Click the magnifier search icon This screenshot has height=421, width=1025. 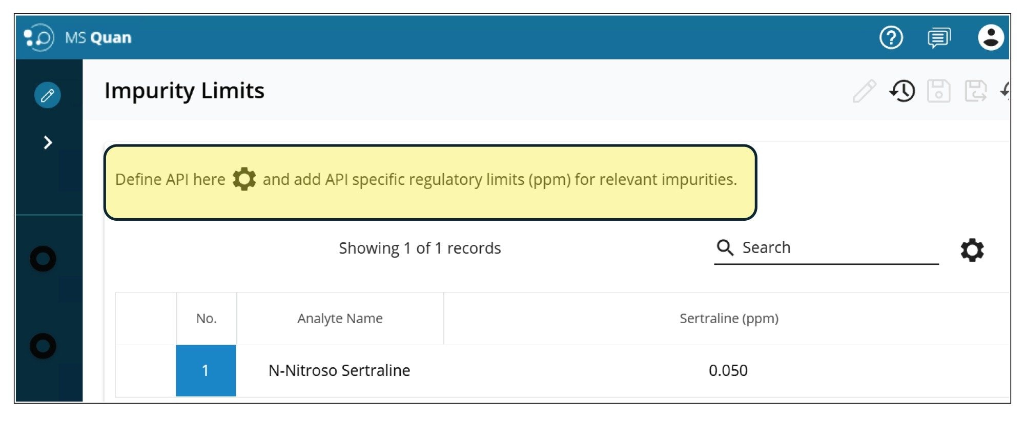725,247
